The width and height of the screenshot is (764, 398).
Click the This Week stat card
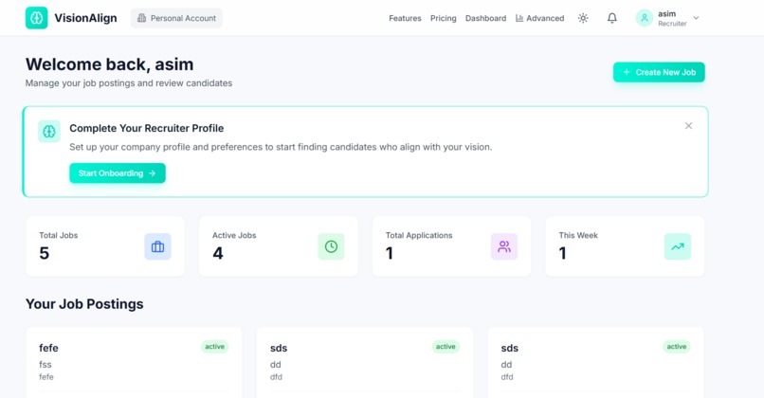(x=625, y=246)
